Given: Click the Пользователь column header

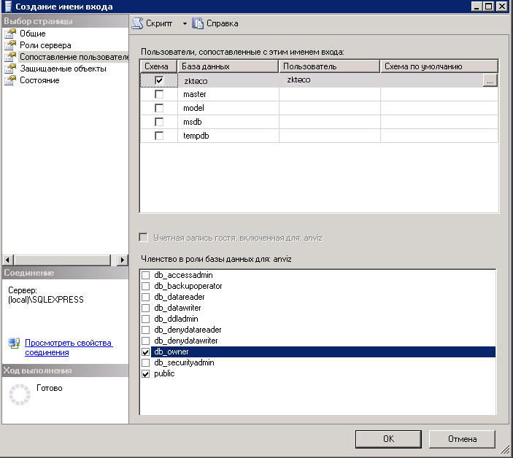Looking at the screenshot, I should pos(329,66).
